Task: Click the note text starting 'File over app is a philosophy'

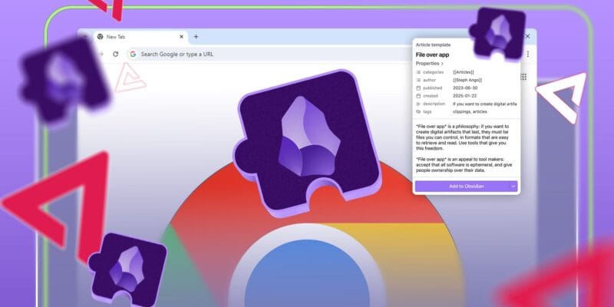Action: (x=463, y=137)
